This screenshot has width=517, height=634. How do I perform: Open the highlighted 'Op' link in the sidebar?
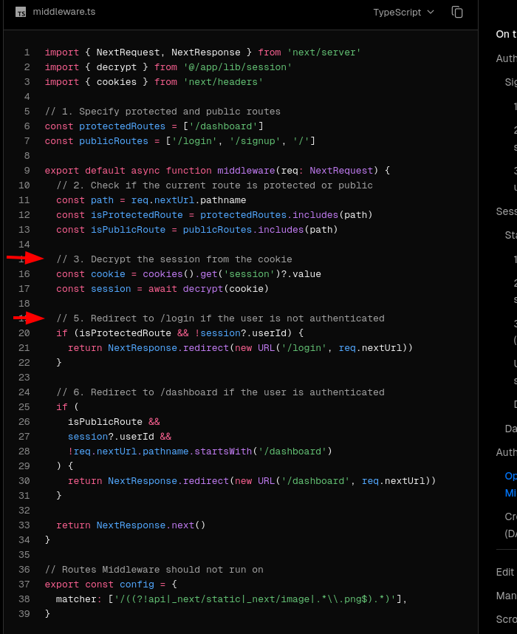(x=511, y=477)
